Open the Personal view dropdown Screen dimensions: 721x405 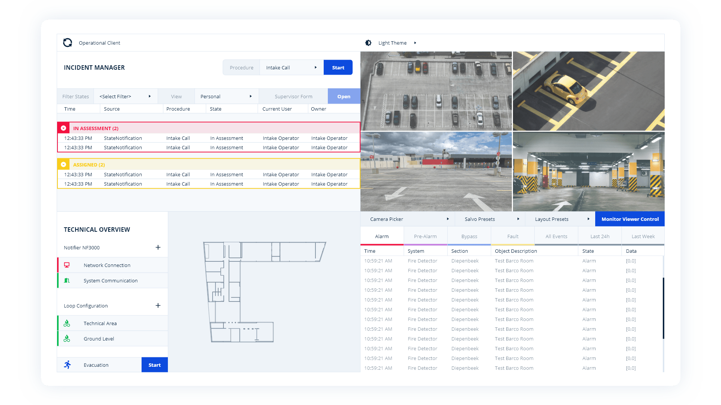(x=226, y=96)
